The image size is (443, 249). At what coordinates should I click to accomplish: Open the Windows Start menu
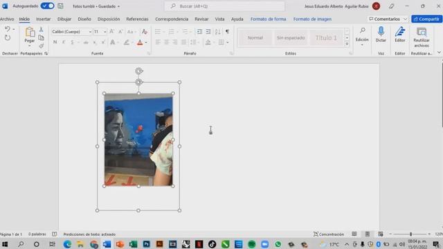(5, 244)
